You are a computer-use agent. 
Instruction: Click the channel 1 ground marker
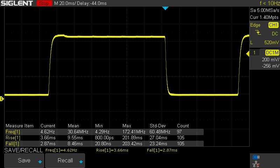[1, 99]
